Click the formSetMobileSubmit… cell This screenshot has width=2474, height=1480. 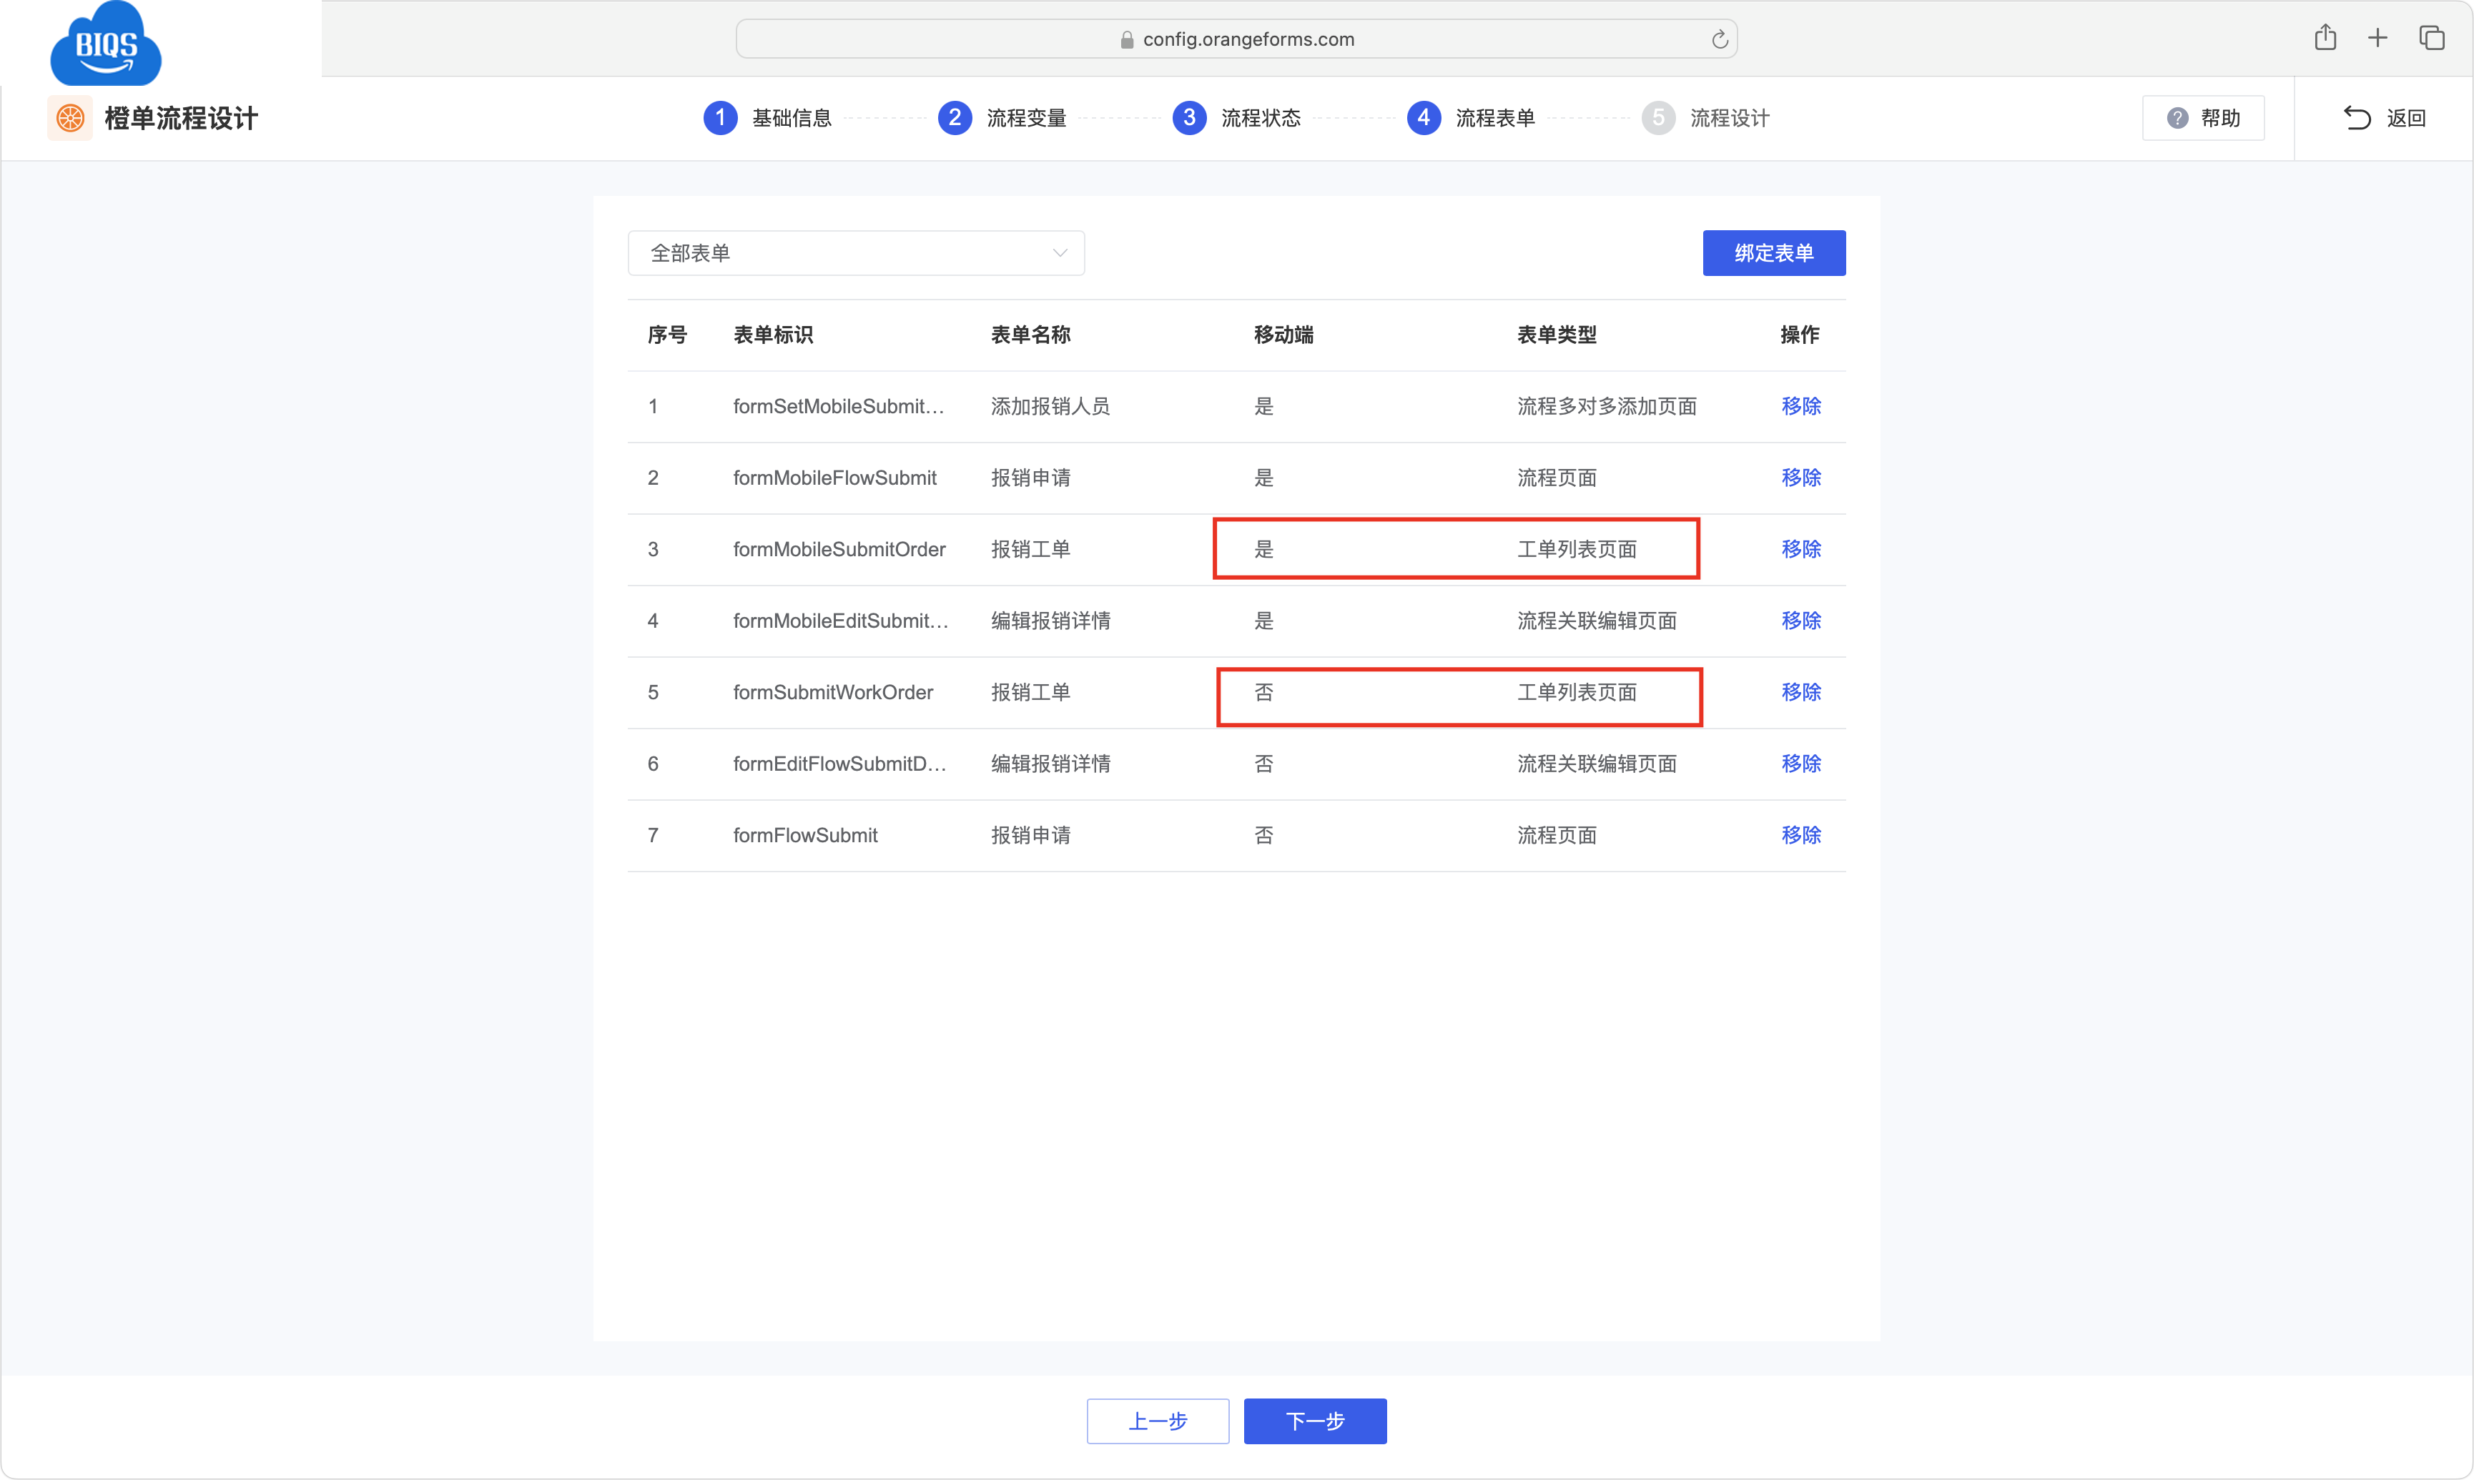(x=839, y=407)
